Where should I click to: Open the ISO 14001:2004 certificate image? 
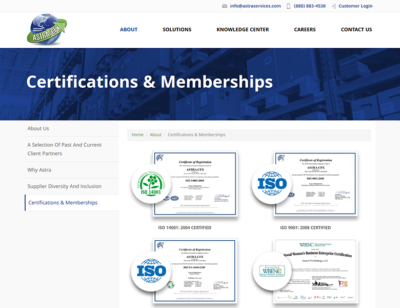point(195,184)
